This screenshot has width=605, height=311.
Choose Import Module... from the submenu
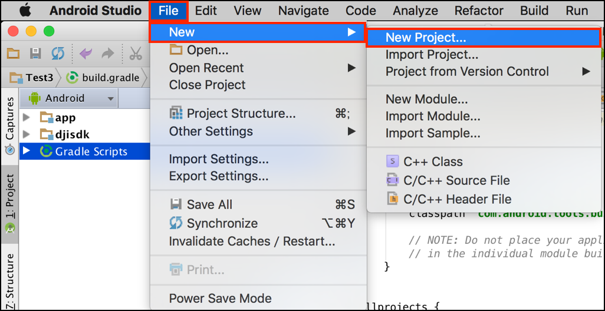(433, 117)
